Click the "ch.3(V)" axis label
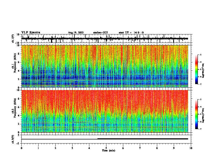Screen dimensions: 215x166 tap(13, 139)
